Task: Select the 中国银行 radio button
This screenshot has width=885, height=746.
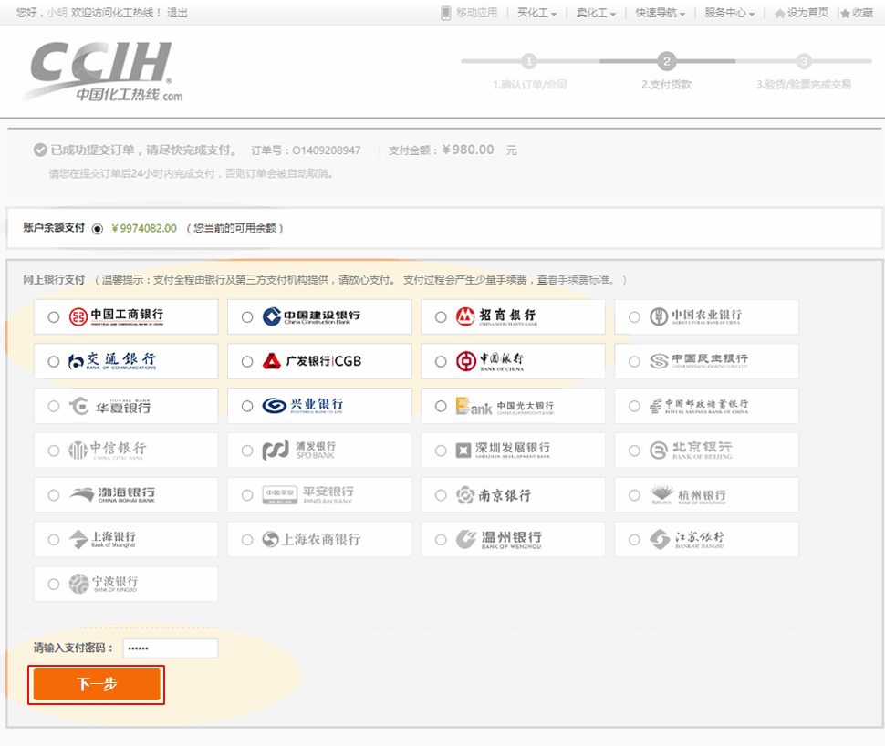Action: (x=441, y=362)
